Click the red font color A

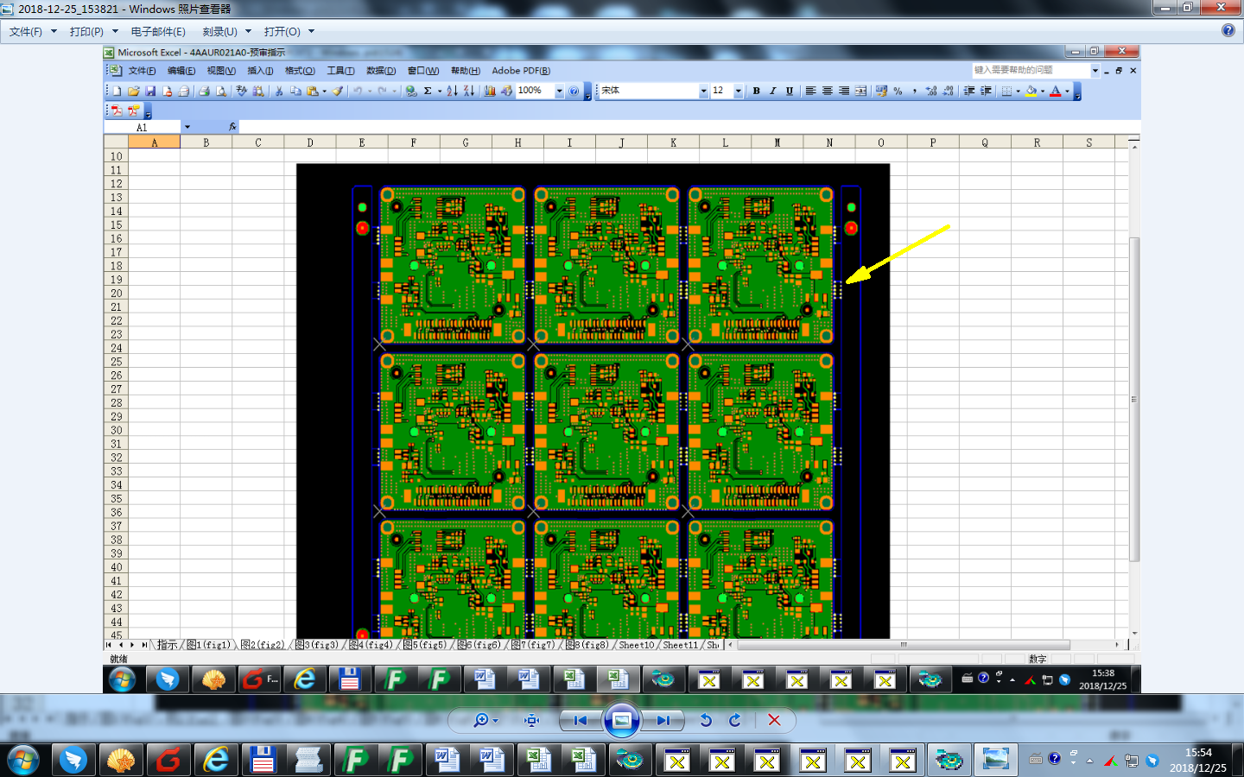pos(1055,91)
